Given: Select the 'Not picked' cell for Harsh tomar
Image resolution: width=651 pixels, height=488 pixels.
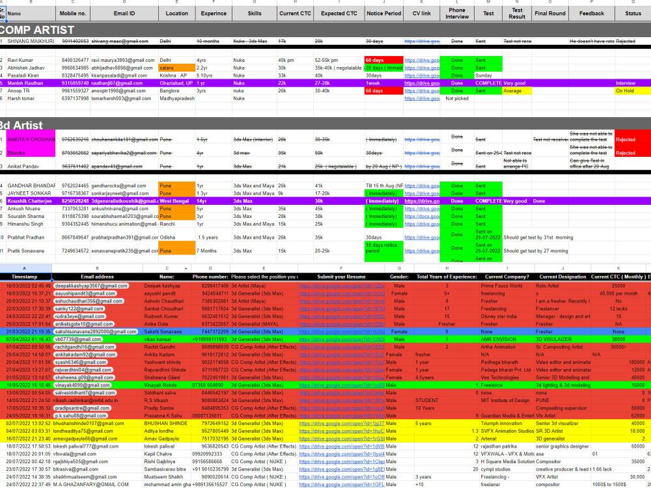Looking at the screenshot, I should click(x=457, y=98).
